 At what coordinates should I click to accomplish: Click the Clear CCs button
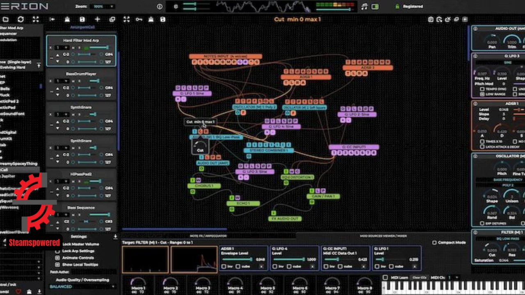tap(420, 278)
